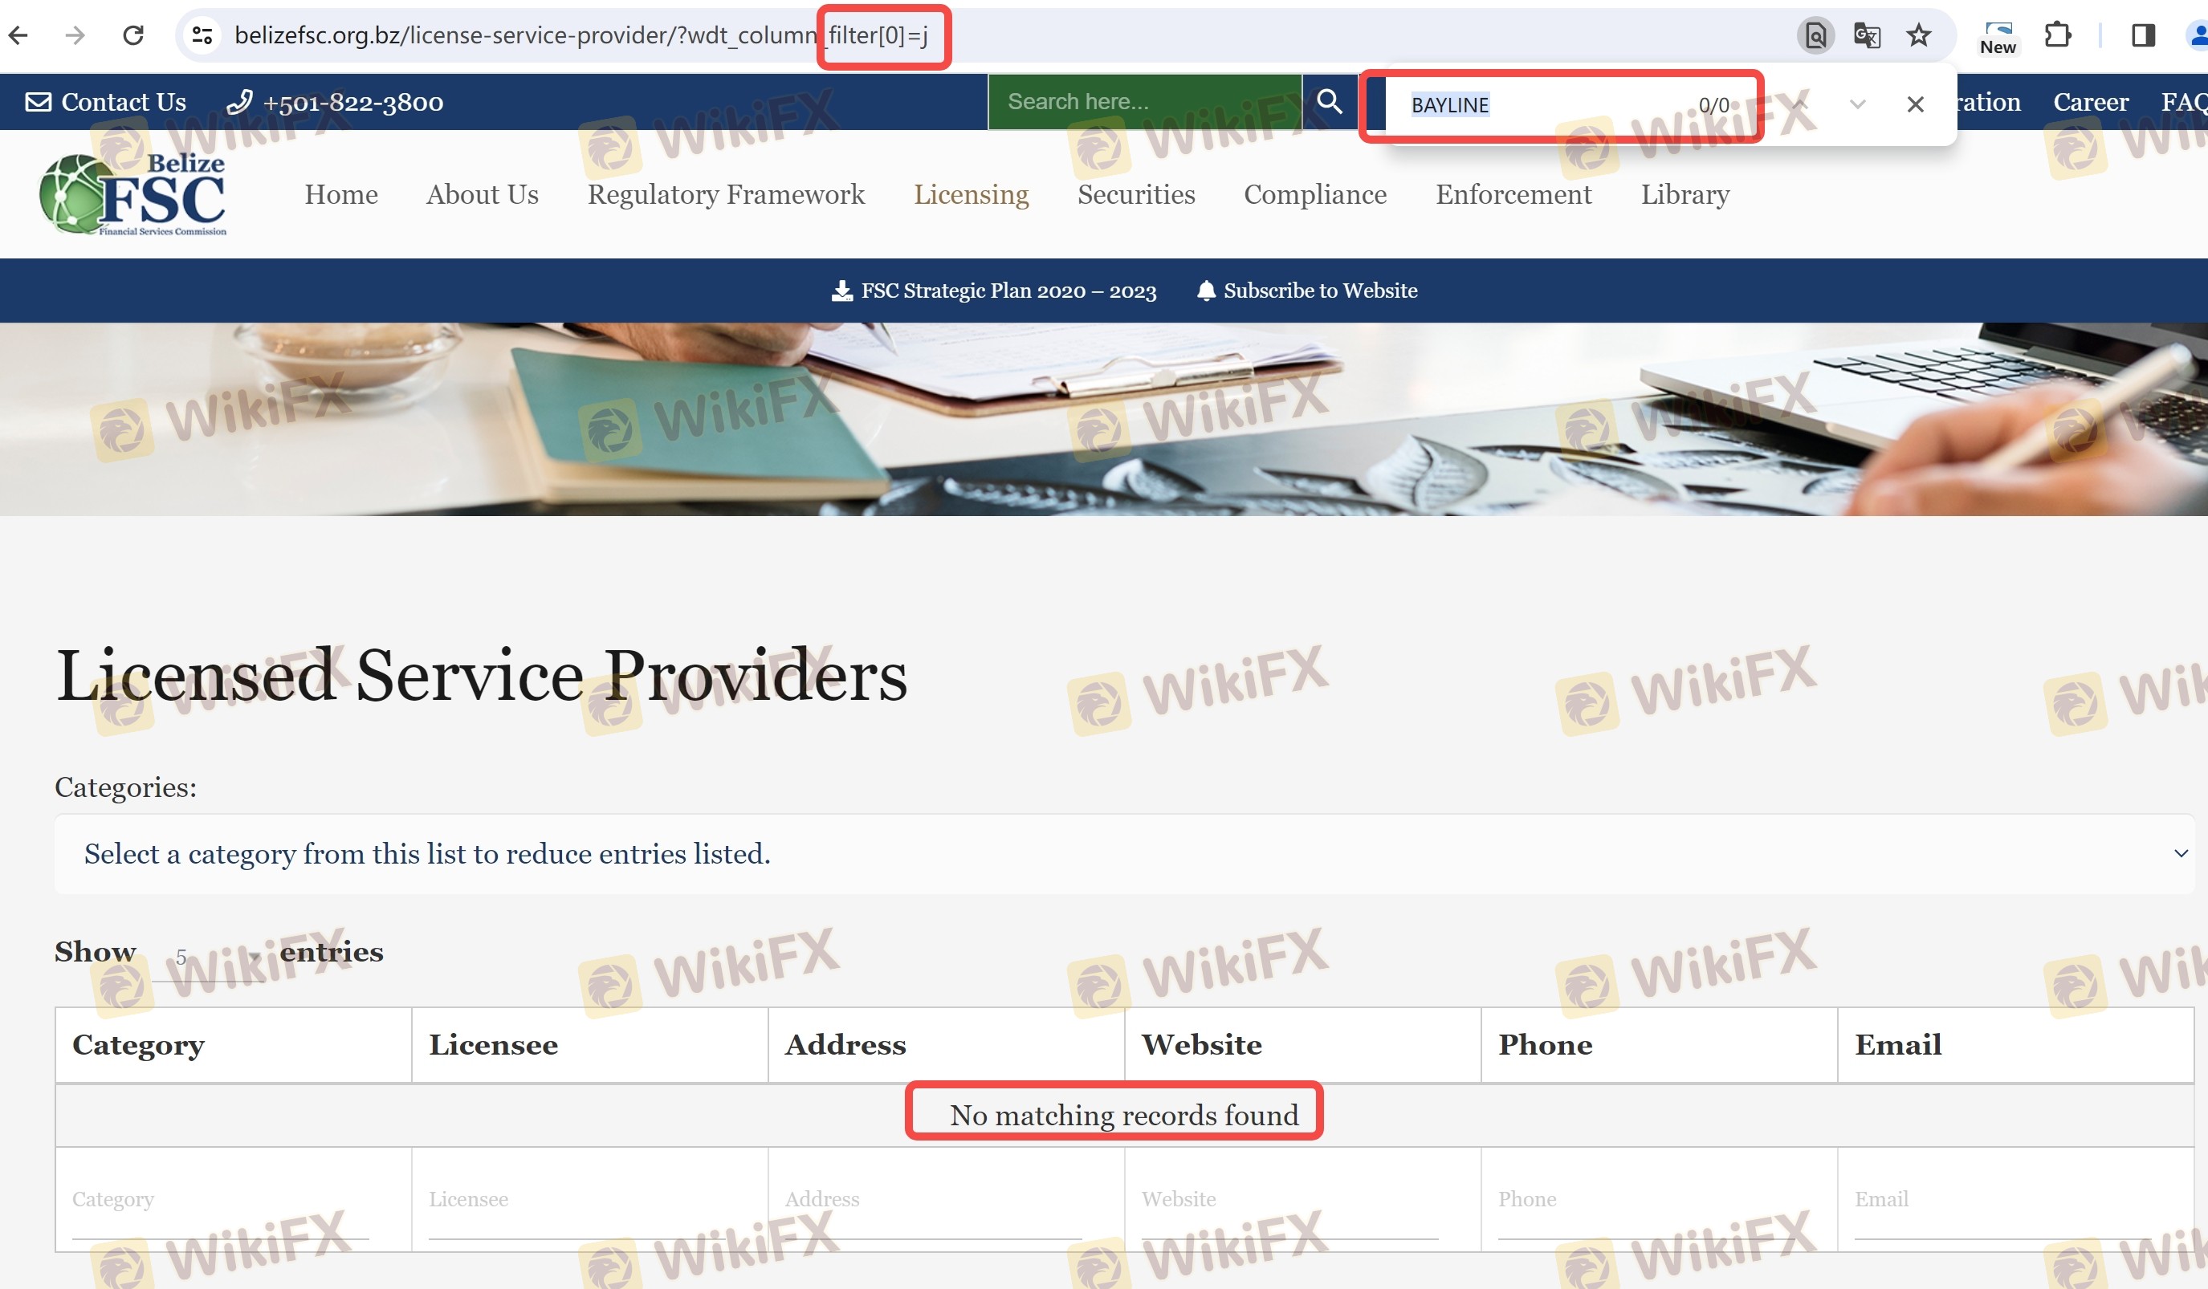Click the bookmark star icon
The width and height of the screenshot is (2208, 1289).
pyautogui.click(x=1918, y=35)
